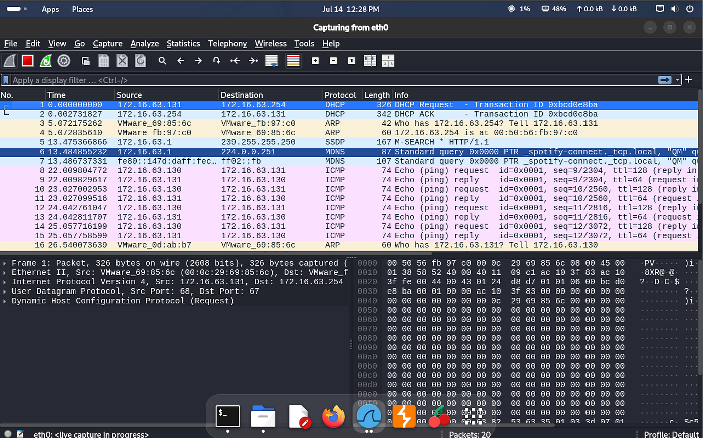This screenshot has height=438, width=703.
Task: Sort by Time column header
Action: pyautogui.click(x=80, y=95)
